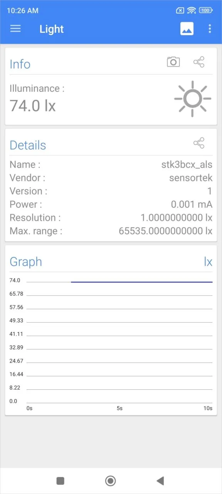Click the sun brightness icon
This screenshot has width=222, height=494.
coord(192,98)
